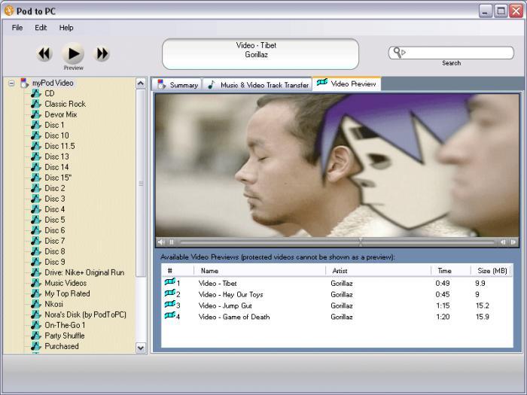Mute the video with speaker icon
Screen dimensions: 527x395
click(161, 242)
